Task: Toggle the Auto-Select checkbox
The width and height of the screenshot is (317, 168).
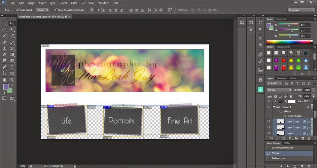Action: tap(18, 10)
